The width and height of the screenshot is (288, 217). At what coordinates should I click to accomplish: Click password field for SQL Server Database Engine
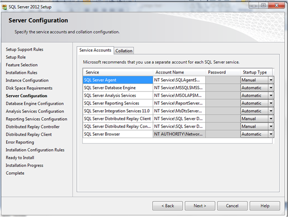tap(223, 88)
